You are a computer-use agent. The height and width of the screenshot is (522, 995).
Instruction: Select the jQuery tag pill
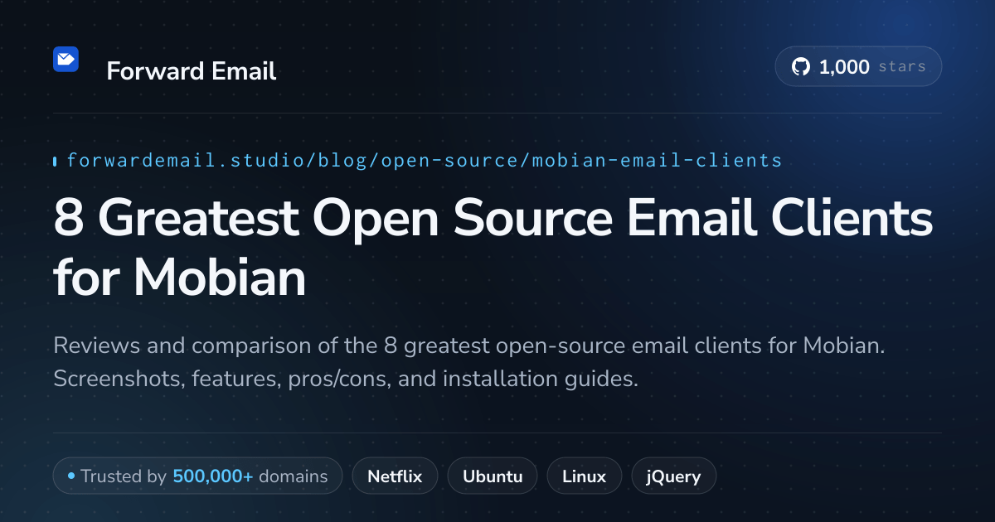674,476
